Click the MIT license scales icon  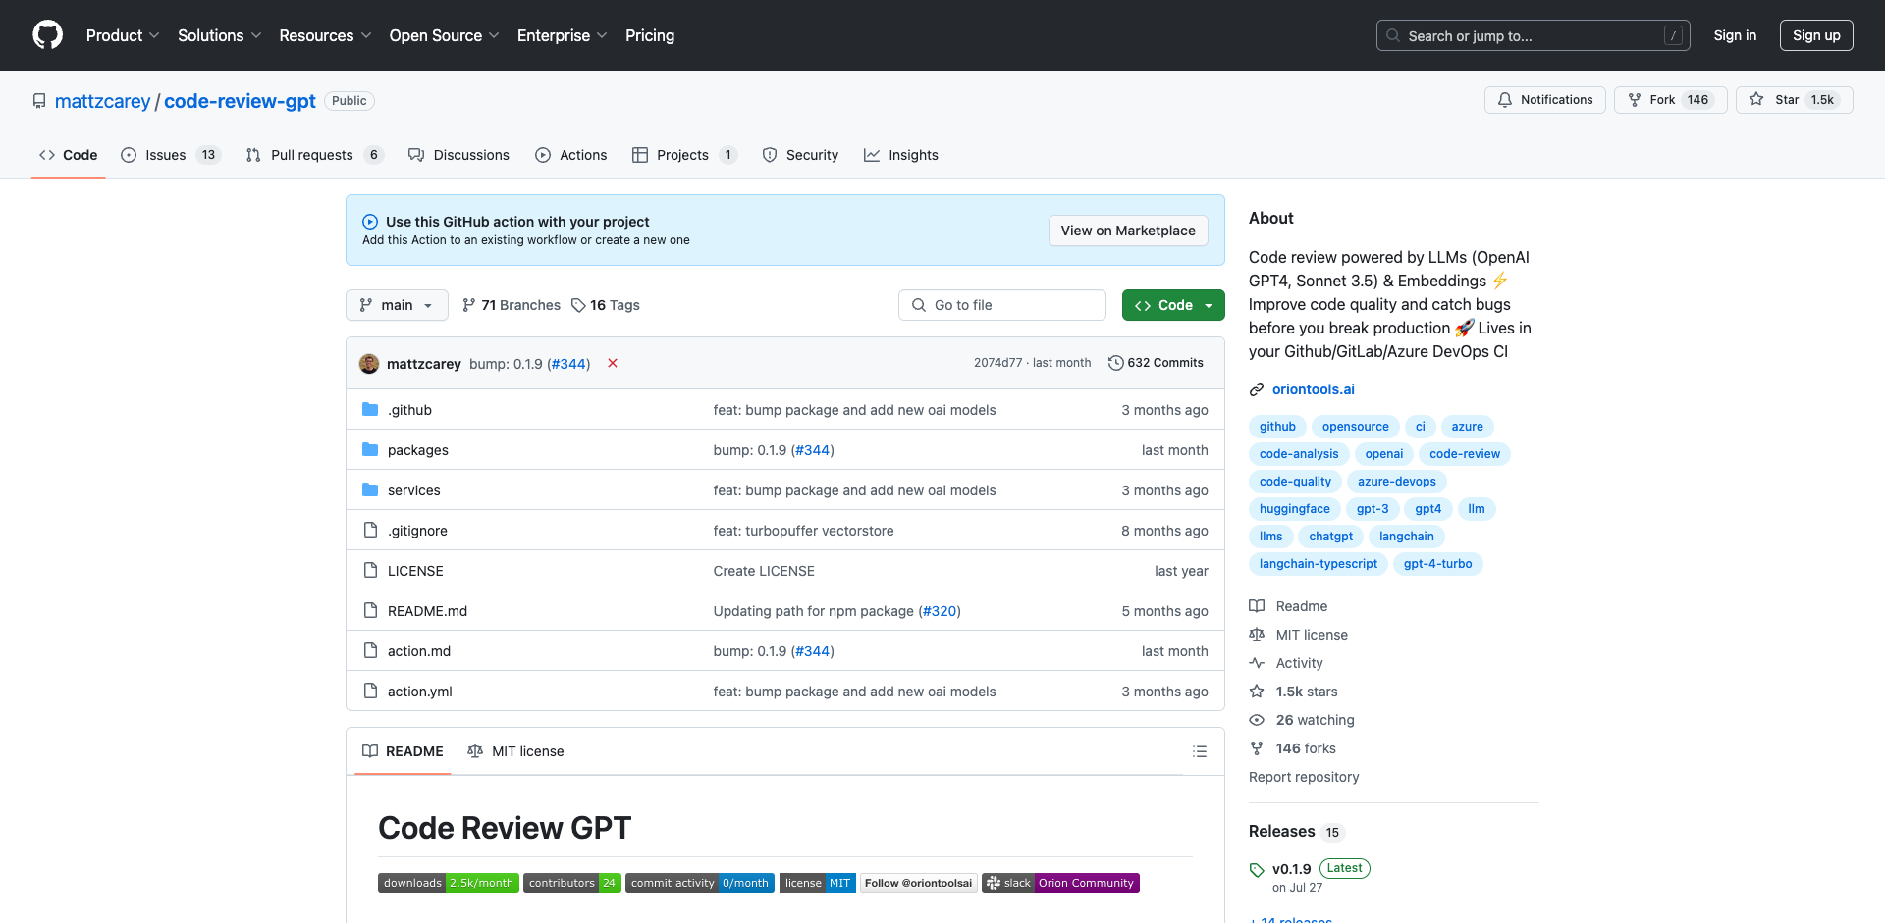point(478,751)
